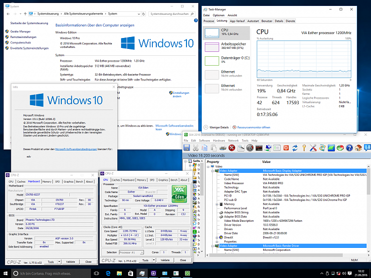The height and width of the screenshot is (278, 371).
Task: Open the Geräte-Manager link in System window
Action: pos(20,32)
